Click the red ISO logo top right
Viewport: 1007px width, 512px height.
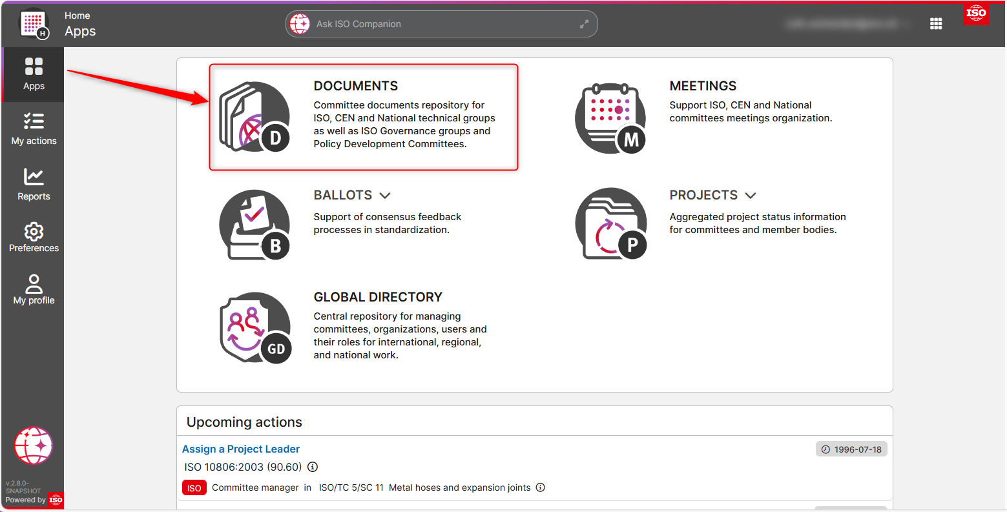pyautogui.click(x=976, y=14)
